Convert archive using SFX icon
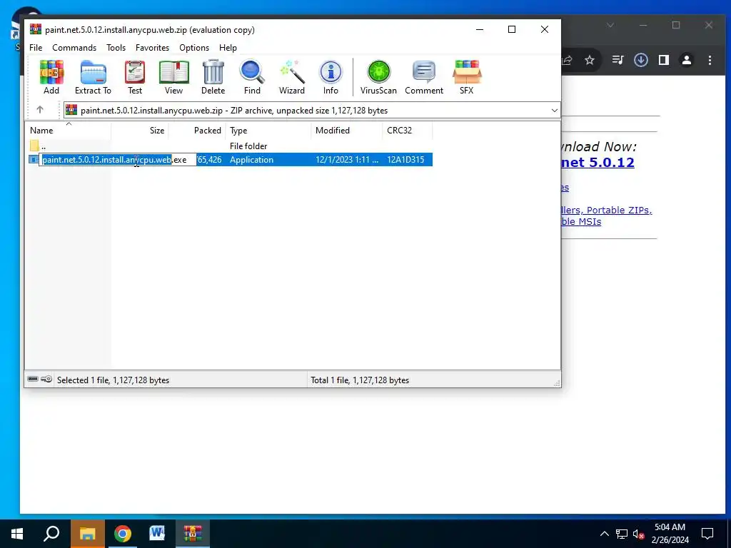Viewport: 731px width, 548px height. [x=467, y=77]
